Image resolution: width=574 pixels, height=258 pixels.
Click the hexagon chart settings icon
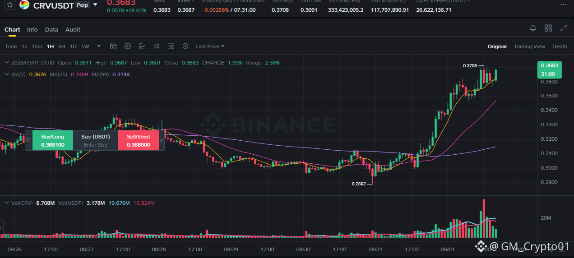tap(185, 46)
